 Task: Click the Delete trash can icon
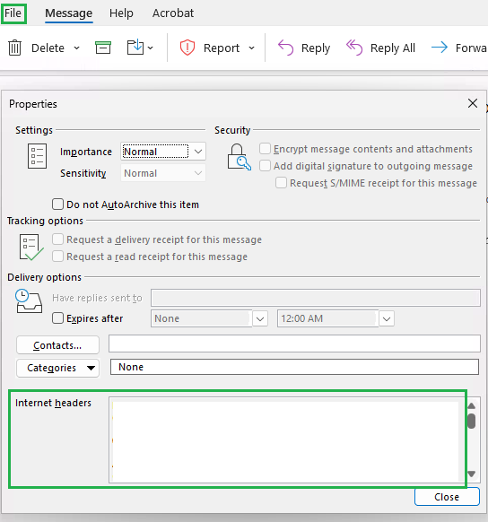(x=14, y=48)
